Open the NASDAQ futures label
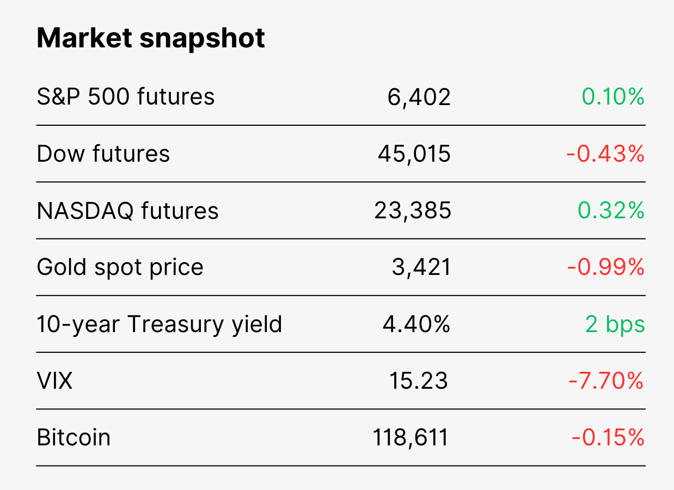674x490 pixels. click(127, 211)
